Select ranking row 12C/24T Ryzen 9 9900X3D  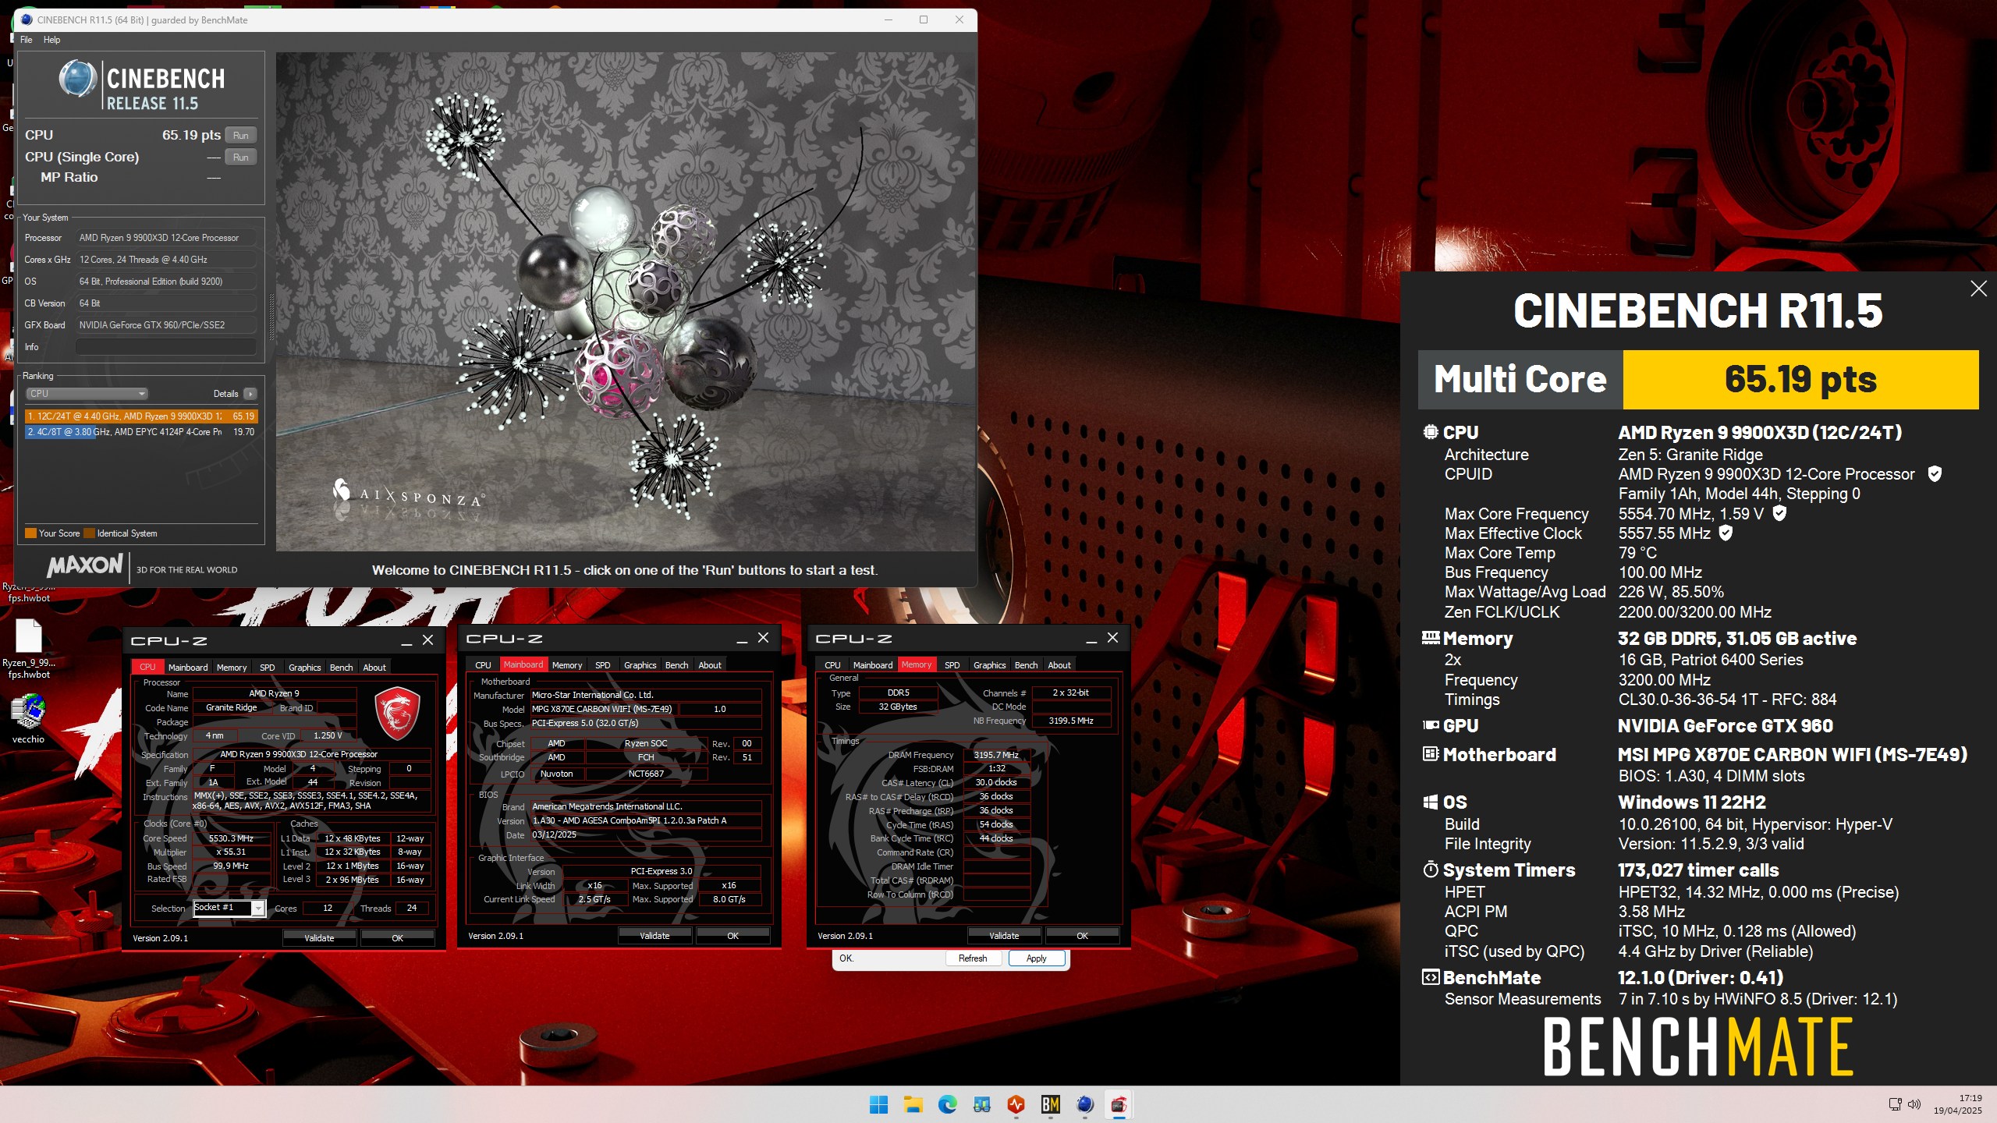[x=140, y=416]
